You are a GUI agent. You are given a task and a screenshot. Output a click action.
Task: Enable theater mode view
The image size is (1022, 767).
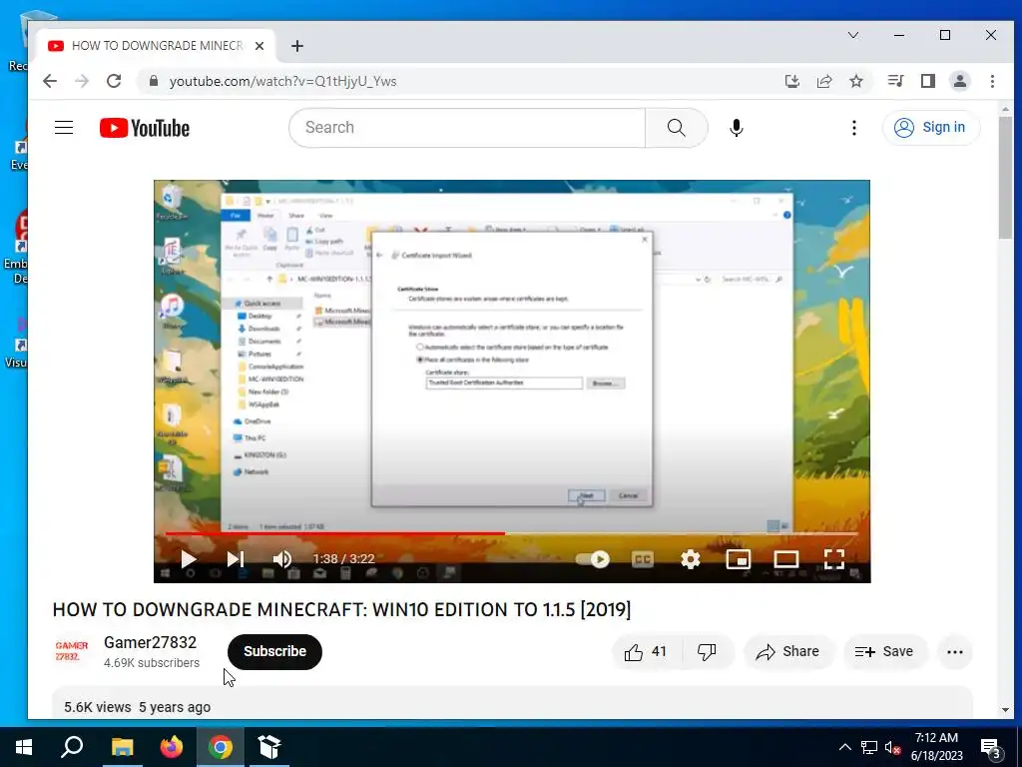click(x=786, y=559)
